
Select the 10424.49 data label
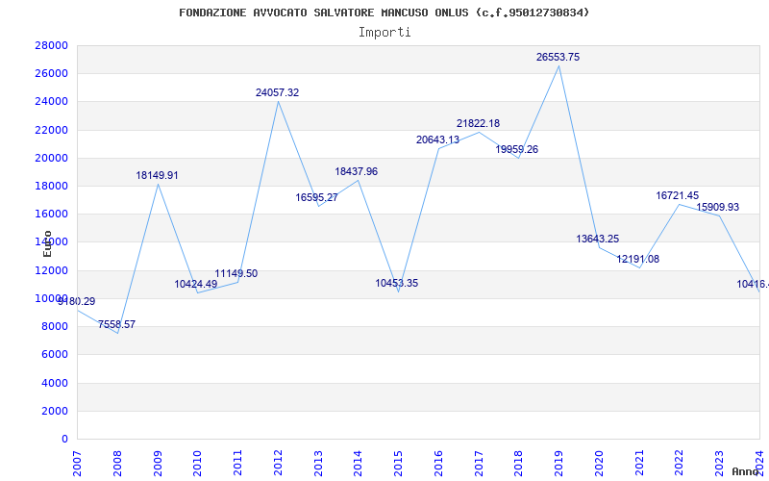pyautogui.click(x=196, y=284)
